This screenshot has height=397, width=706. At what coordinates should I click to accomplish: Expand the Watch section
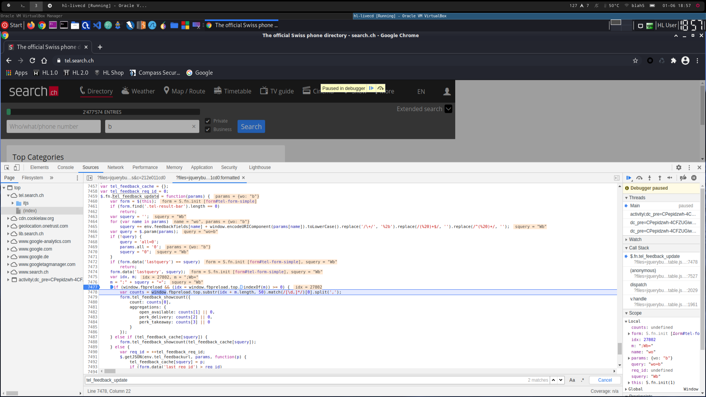point(635,240)
